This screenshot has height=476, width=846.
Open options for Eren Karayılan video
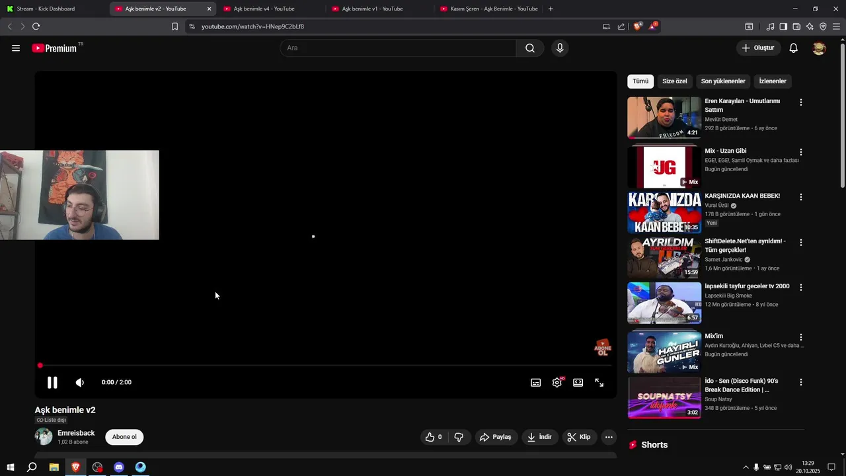[801, 102]
